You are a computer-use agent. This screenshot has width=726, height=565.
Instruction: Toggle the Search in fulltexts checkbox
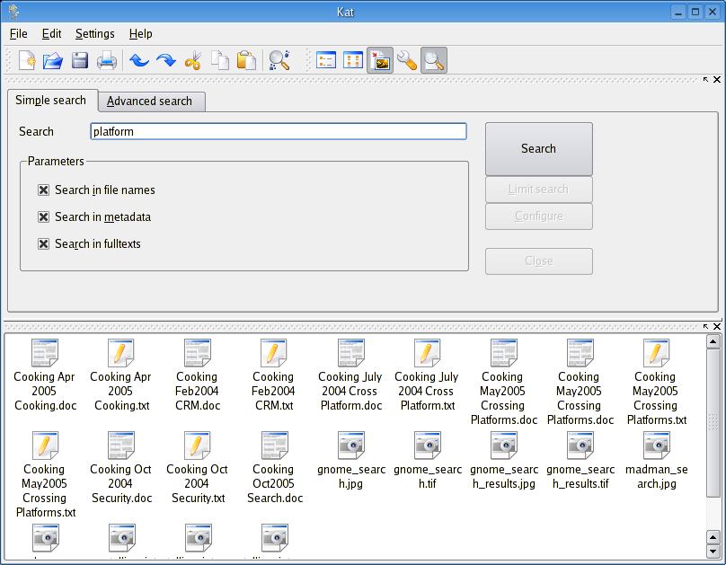tap(43, 244)
